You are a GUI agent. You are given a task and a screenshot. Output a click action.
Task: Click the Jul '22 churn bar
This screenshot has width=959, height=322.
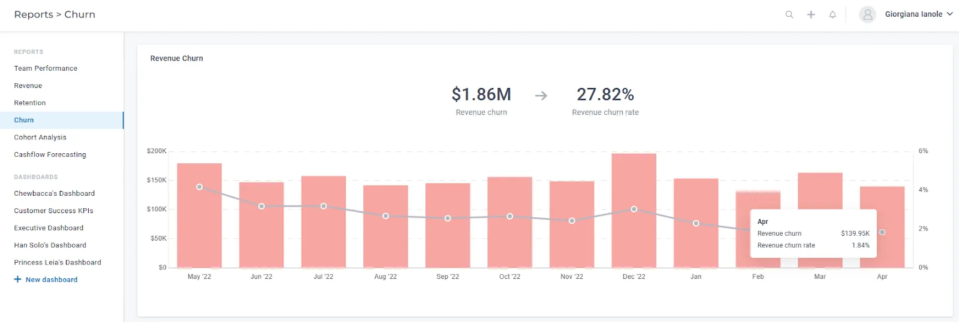(x=324, y=222)
